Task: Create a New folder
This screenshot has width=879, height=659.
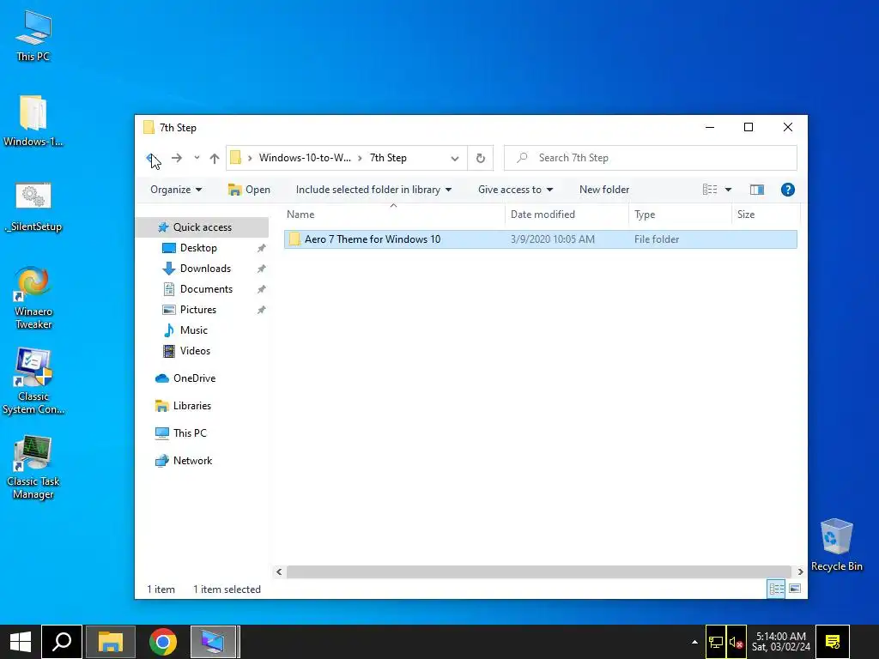Action: tap(604, 190)
